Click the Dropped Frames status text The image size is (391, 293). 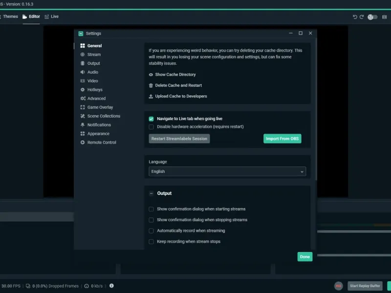(x=55, y=286)
